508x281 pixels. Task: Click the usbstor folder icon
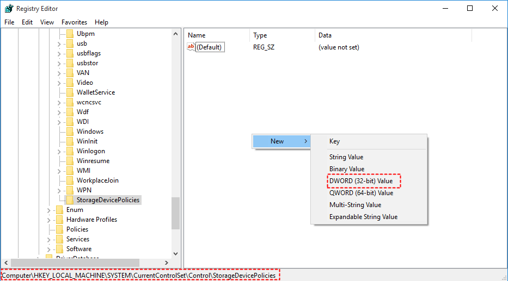(x=70, y=63)
